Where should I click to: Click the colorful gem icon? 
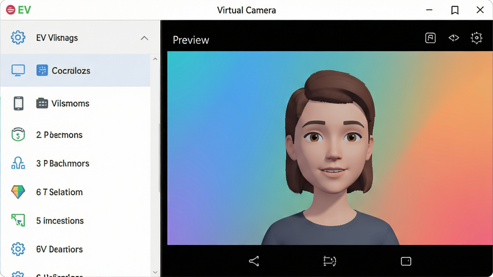18,191
